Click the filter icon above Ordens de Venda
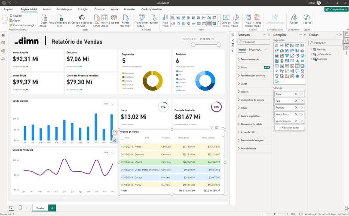Viewport: 349px width, 216px height. [x=211, y=128]
